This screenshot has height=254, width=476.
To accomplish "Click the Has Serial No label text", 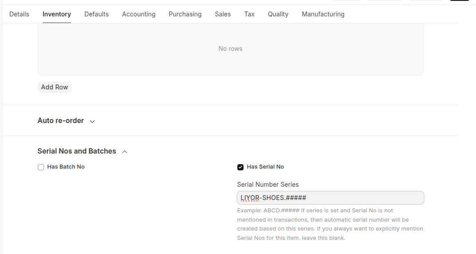I will coord(265,167).
